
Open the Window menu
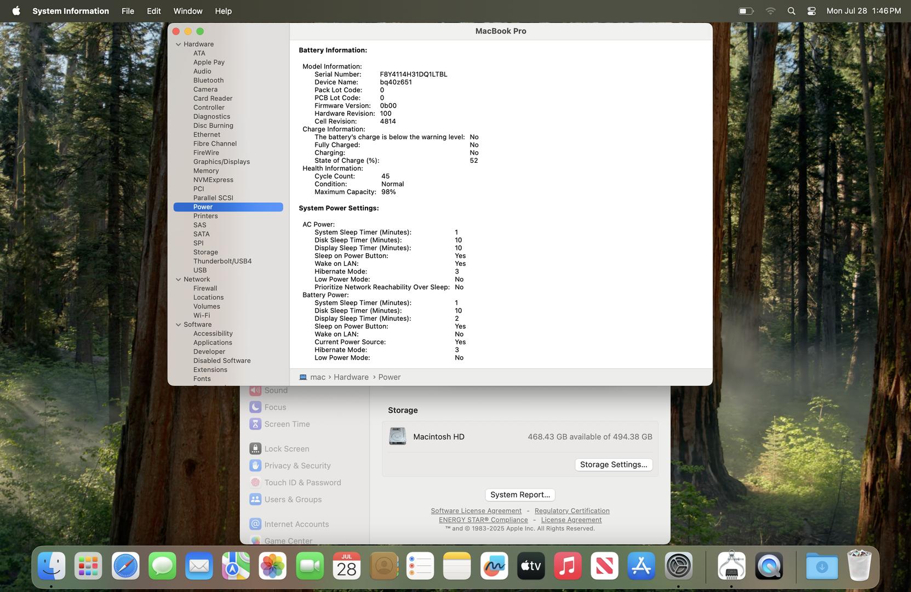[x=187, y=11]
